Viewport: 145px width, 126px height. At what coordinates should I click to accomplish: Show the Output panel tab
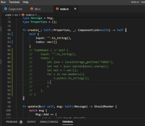click(31, 122)
